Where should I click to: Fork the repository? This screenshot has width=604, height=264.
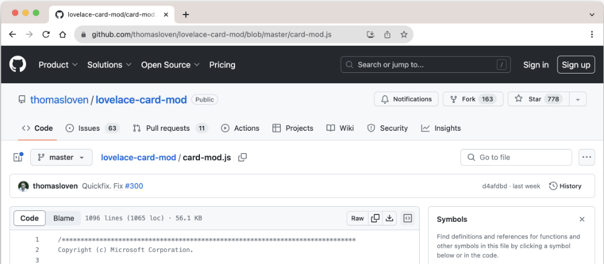coord(473,99)
